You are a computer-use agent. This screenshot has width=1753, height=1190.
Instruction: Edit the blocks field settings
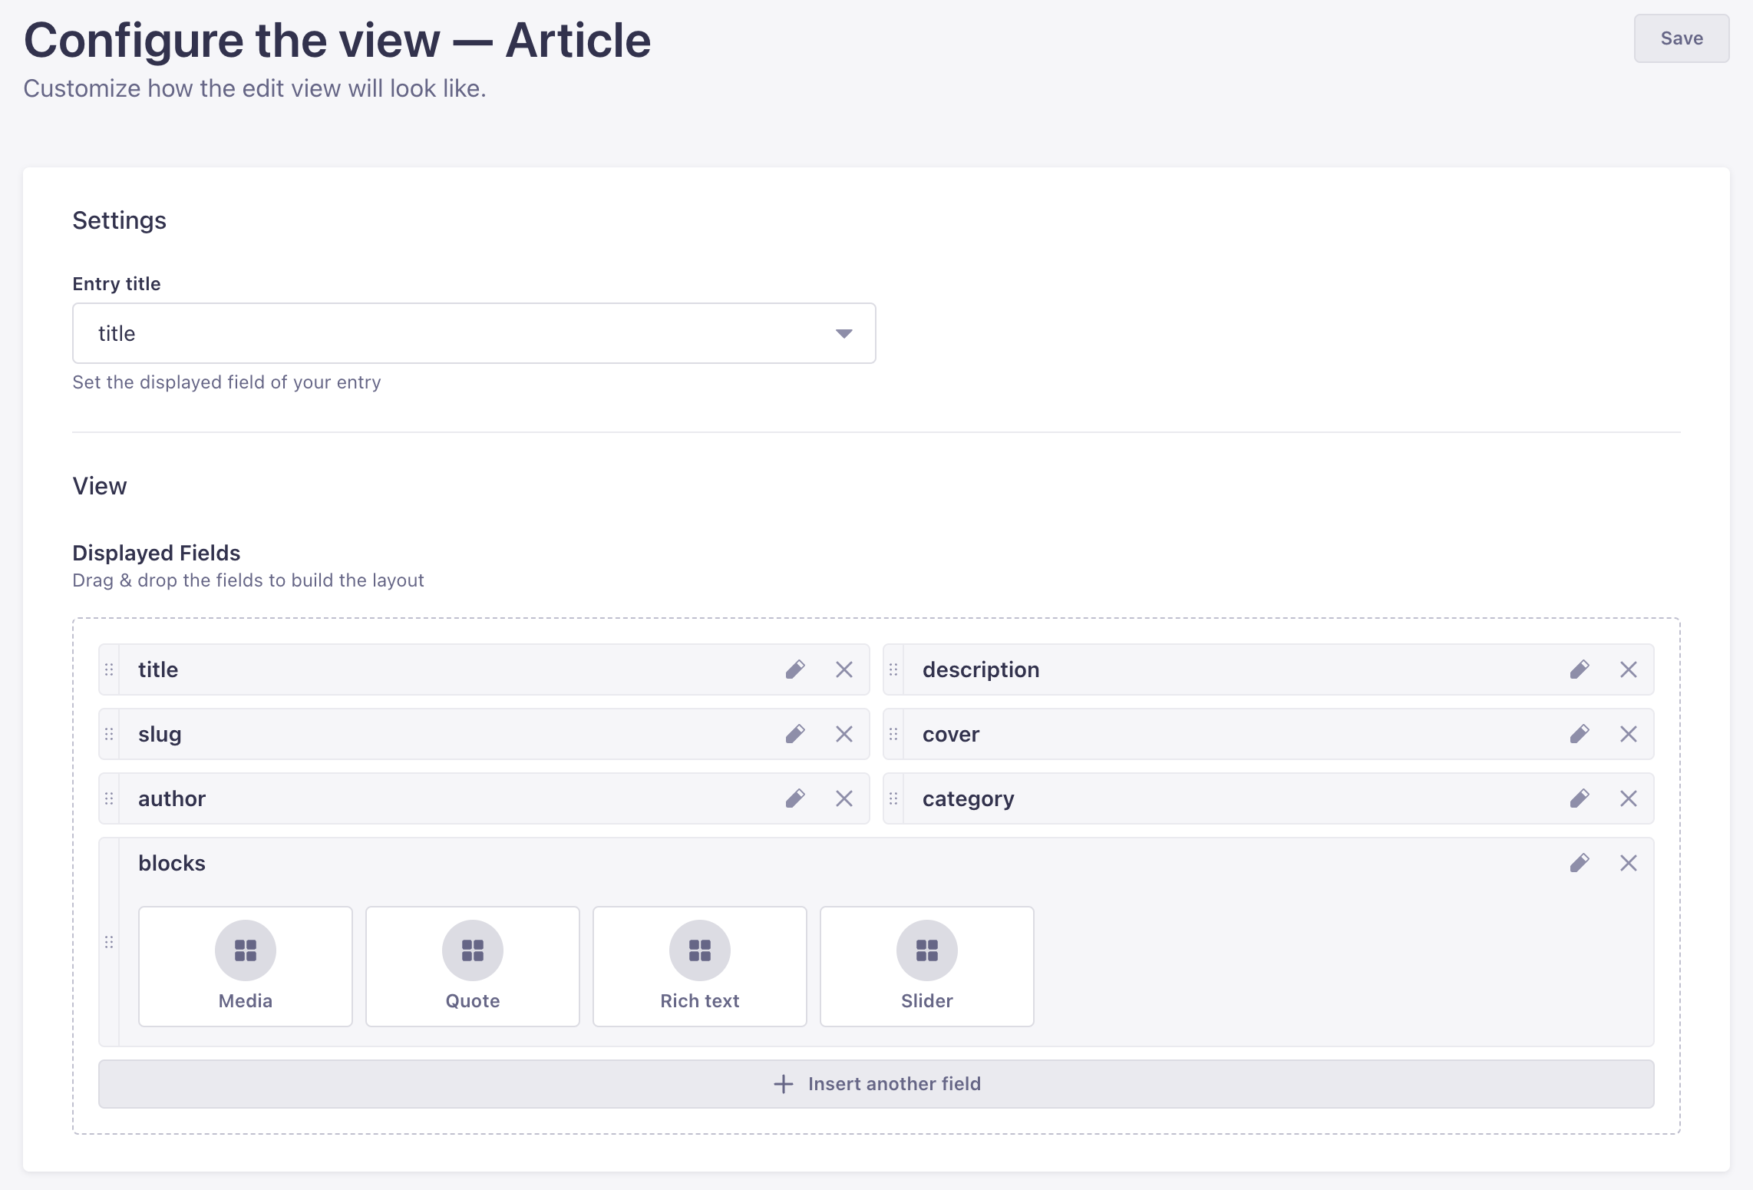(1580, 863)
